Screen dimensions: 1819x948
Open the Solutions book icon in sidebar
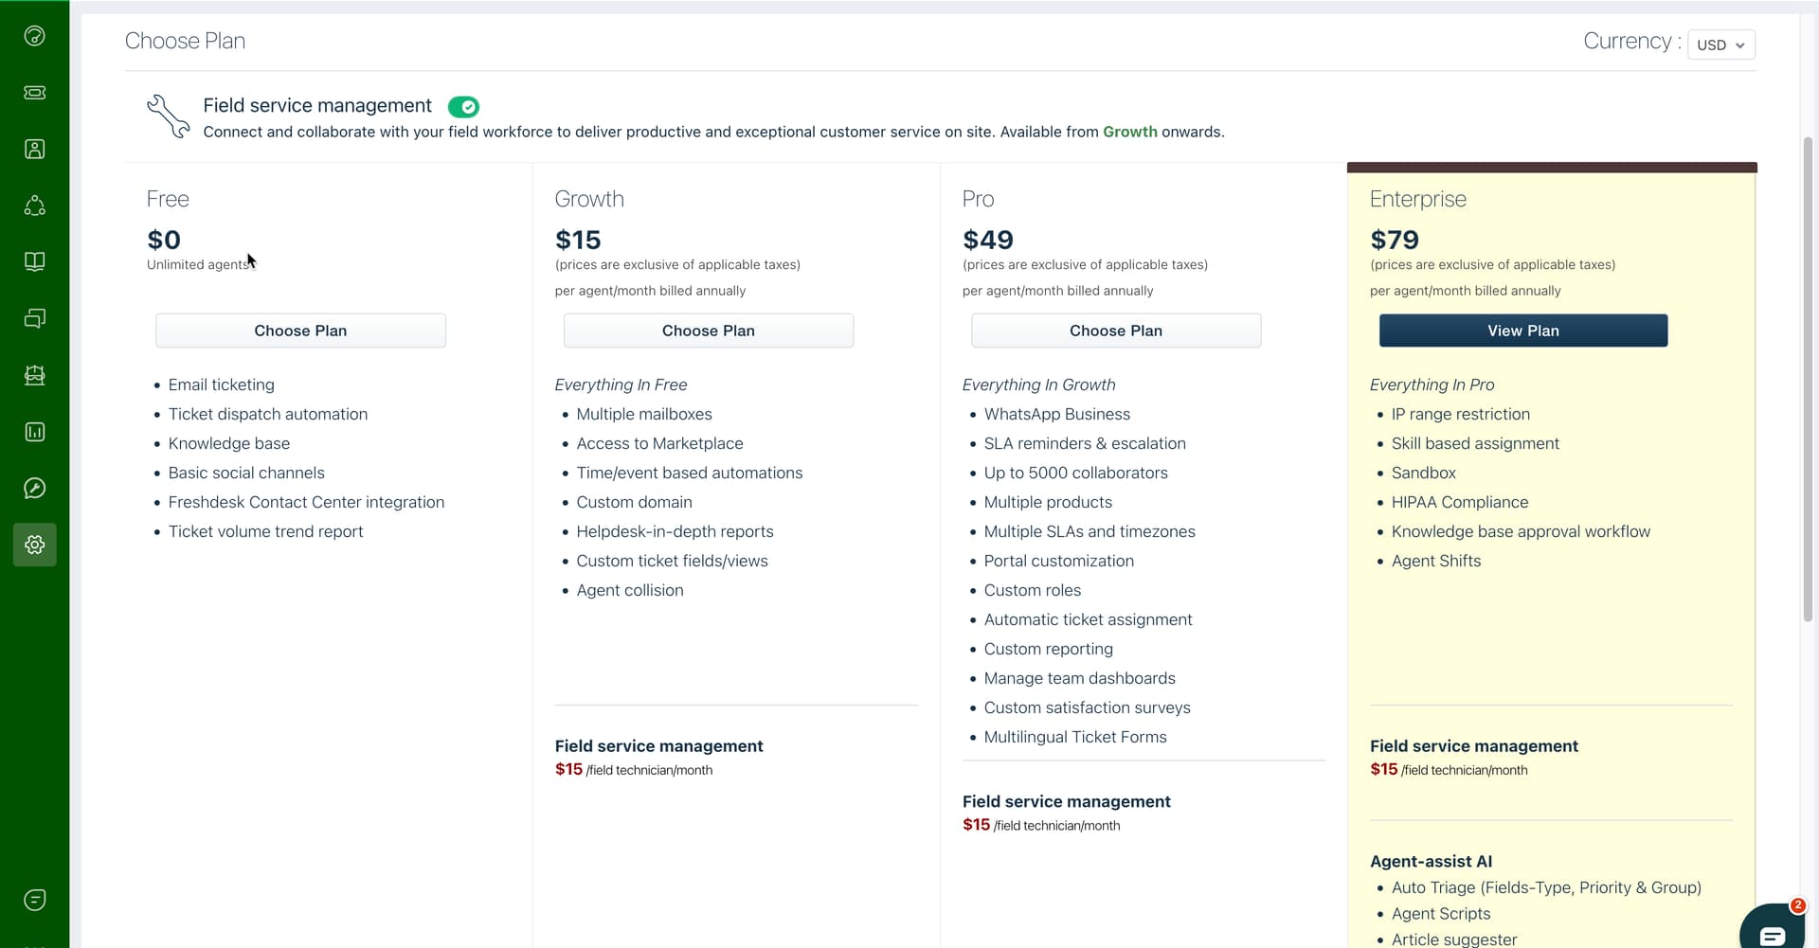[x=34, y=261]
